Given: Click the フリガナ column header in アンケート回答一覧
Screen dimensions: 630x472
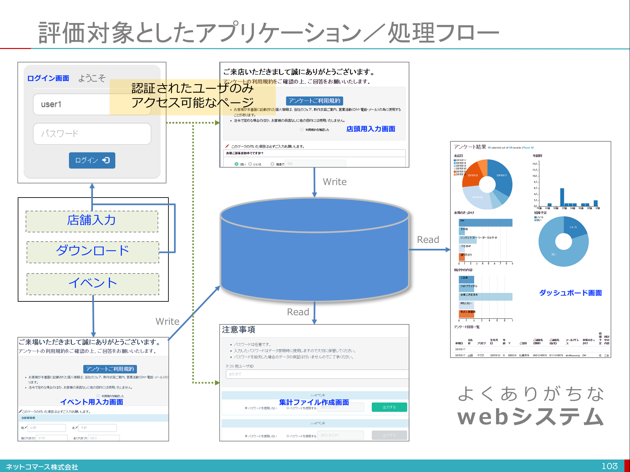Looking at the screenshot, I should (x=481, y=343).
